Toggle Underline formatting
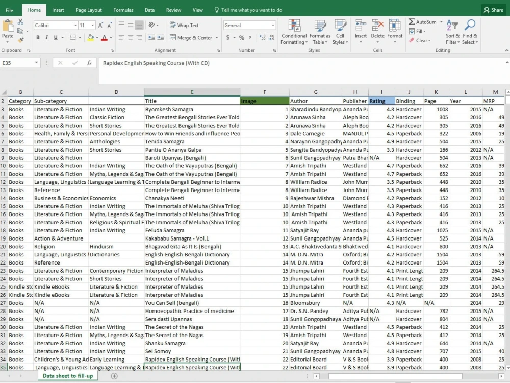This screenshot has height=383, width=510. 56,37
